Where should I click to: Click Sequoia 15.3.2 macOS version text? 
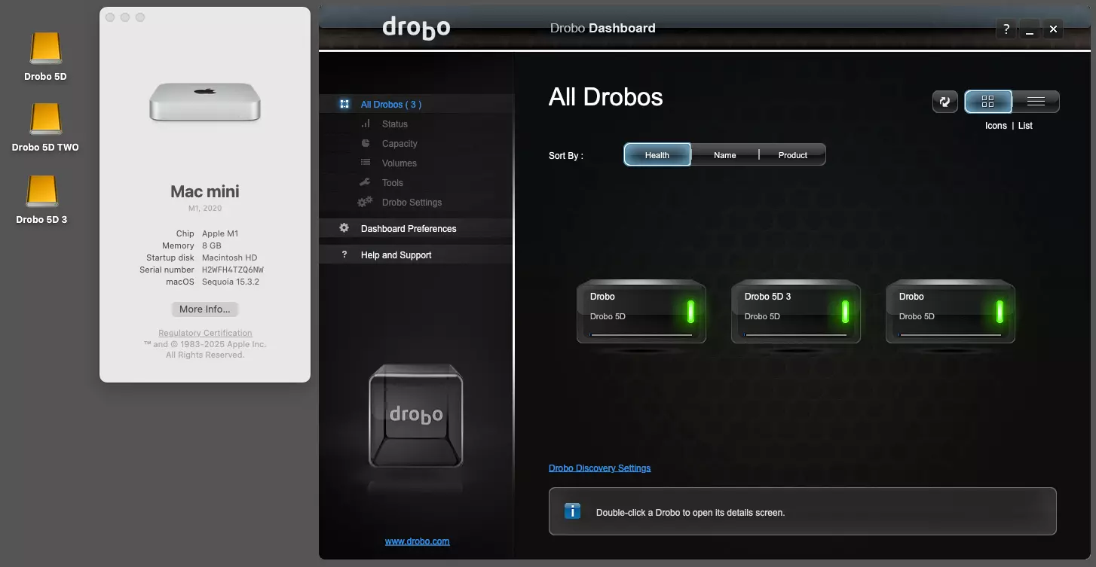tap(231, 282)
